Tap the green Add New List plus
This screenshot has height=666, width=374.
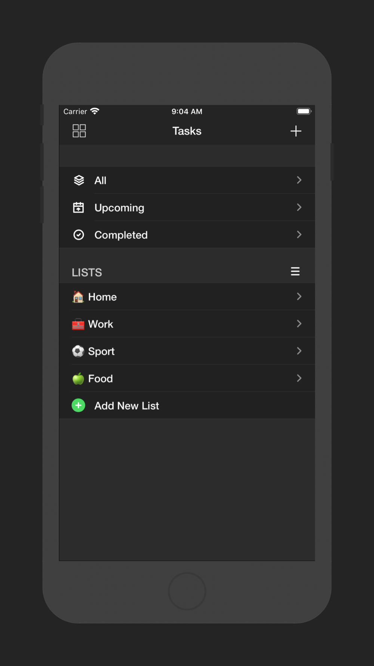[x=79, y=406]
